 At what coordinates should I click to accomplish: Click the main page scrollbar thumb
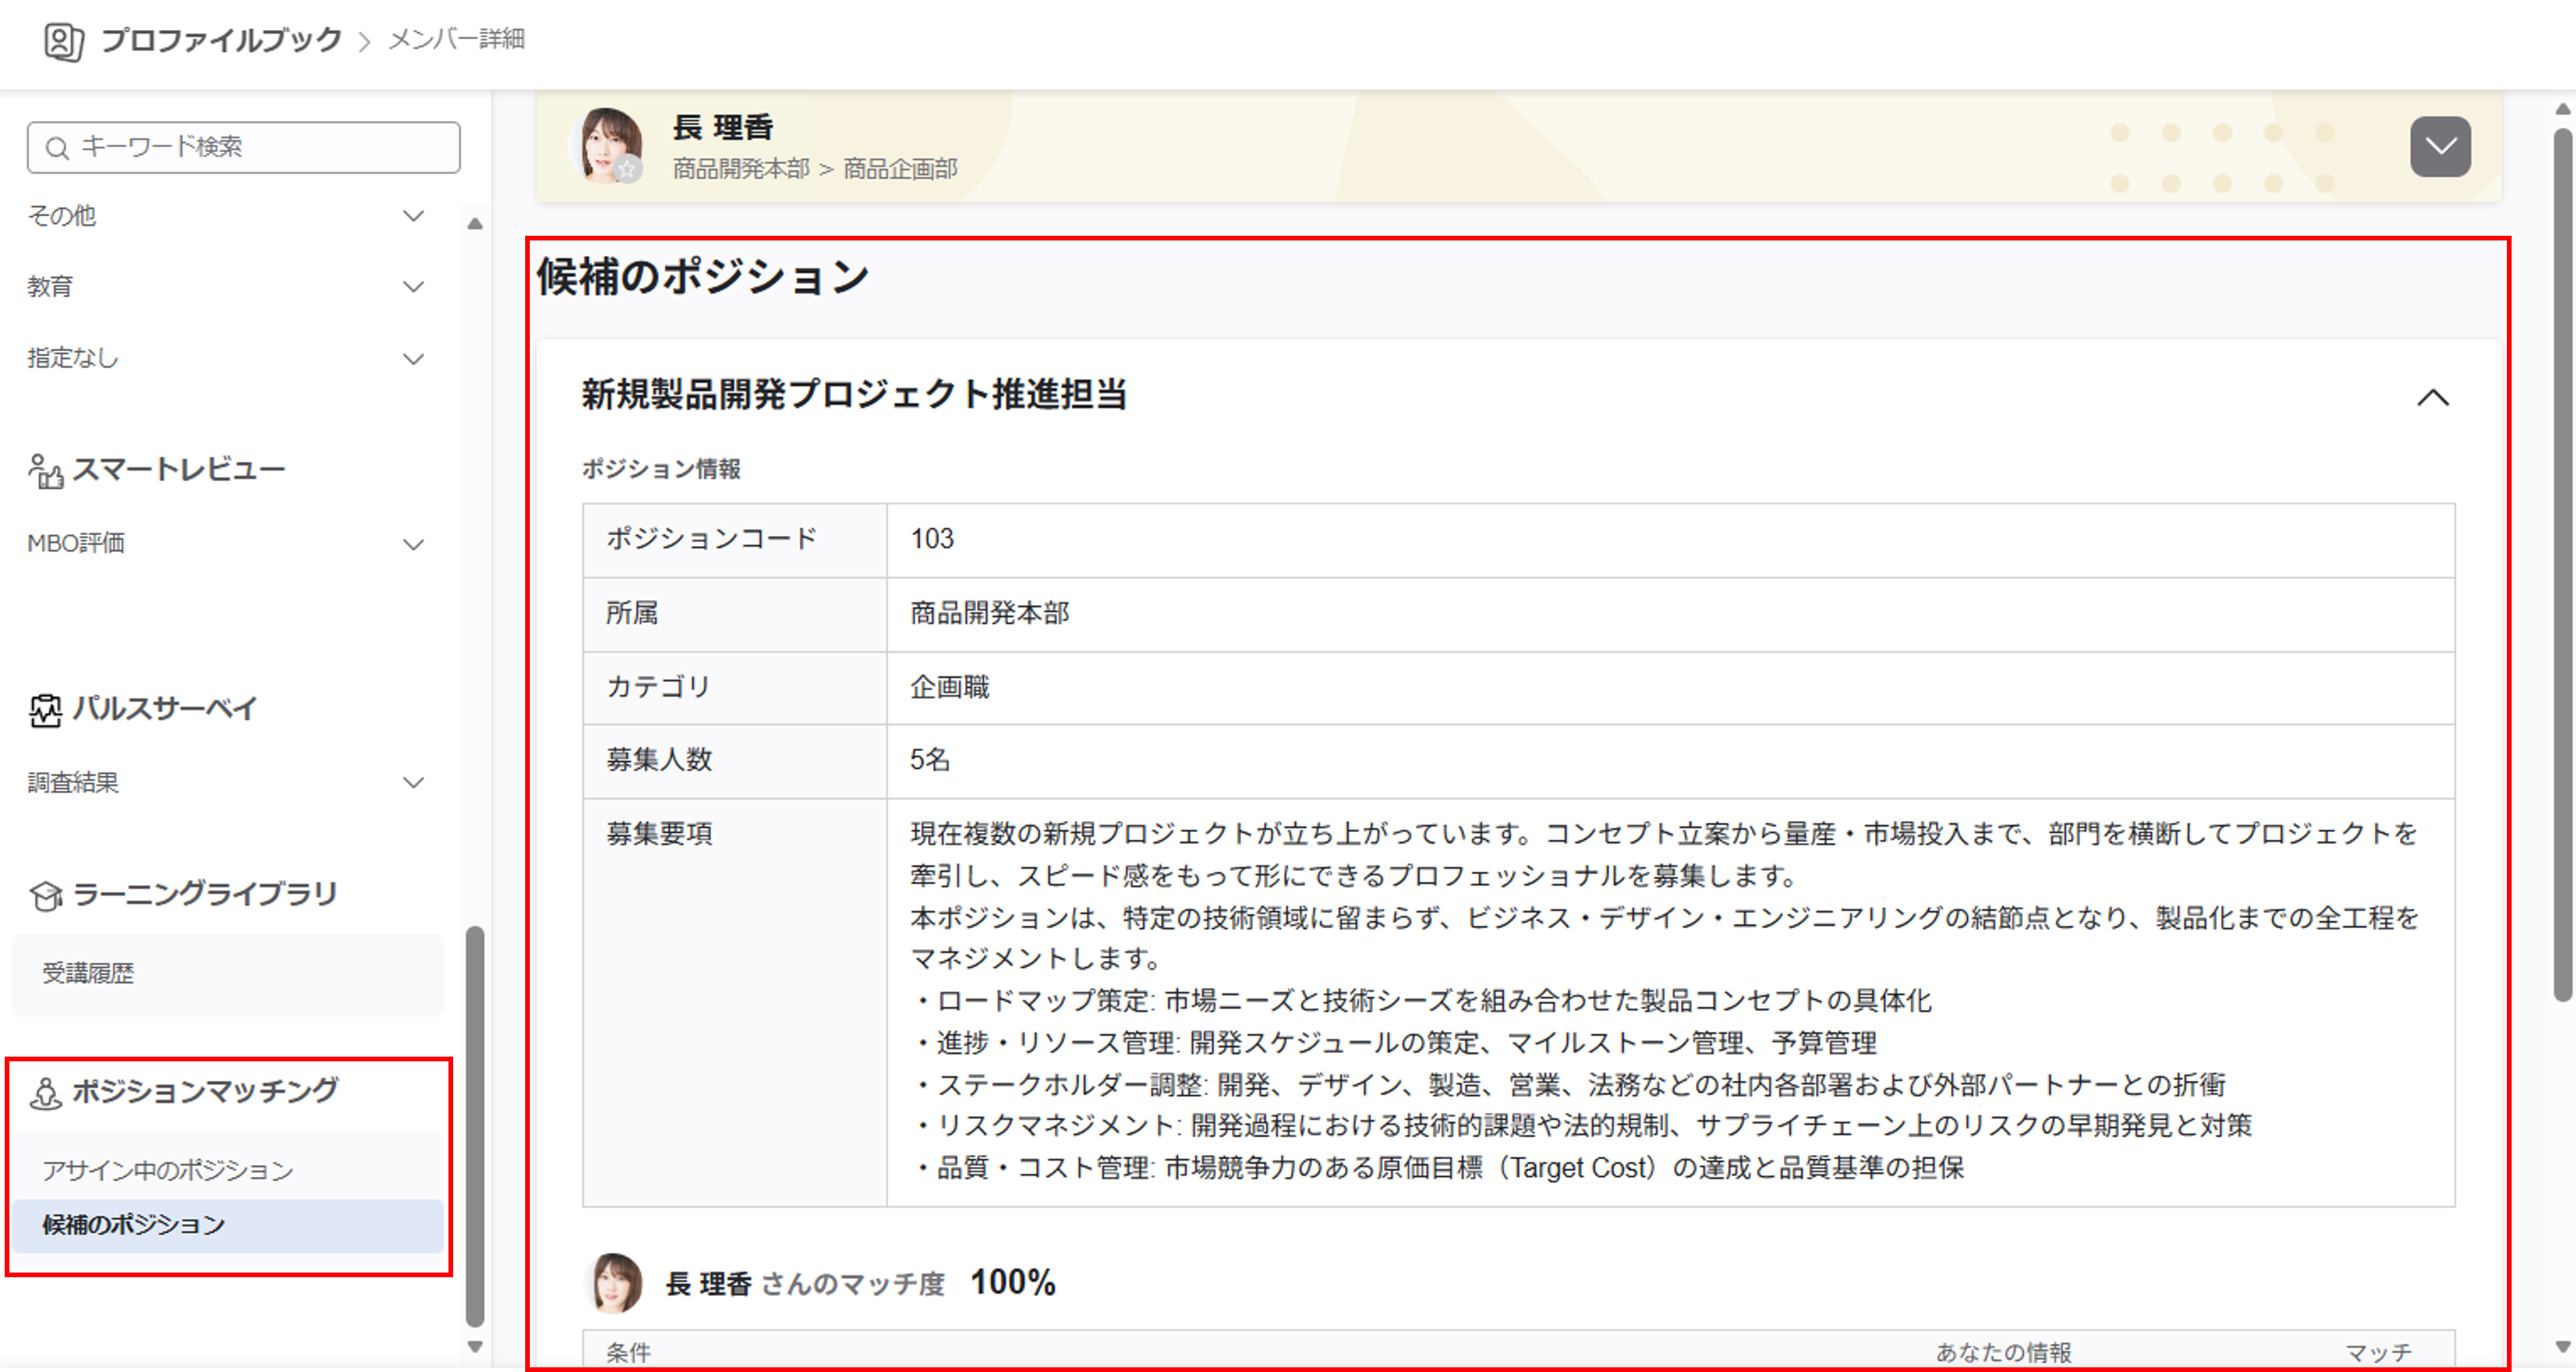(2562, 565)
